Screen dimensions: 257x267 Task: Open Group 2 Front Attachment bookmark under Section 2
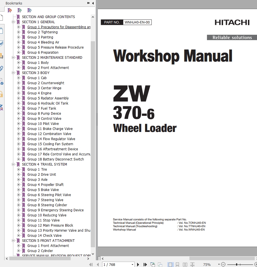coord(48,68)
